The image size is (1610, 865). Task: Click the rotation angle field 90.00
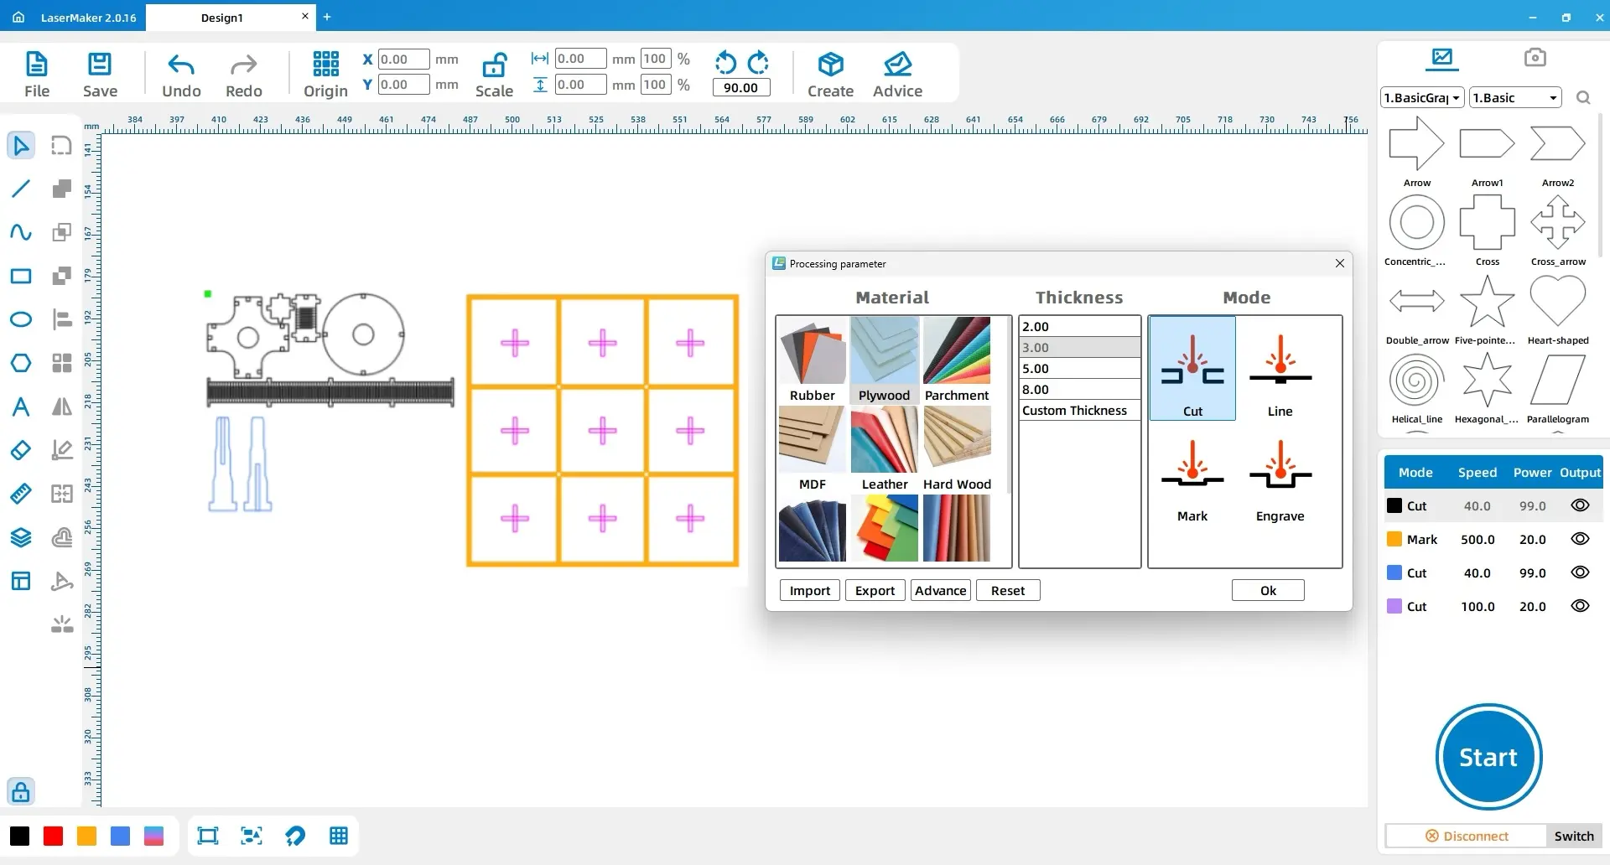(740, 87)
